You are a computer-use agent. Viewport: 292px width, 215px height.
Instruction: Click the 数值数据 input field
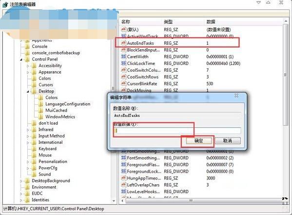pyautogui.click(x=177, y=131)
